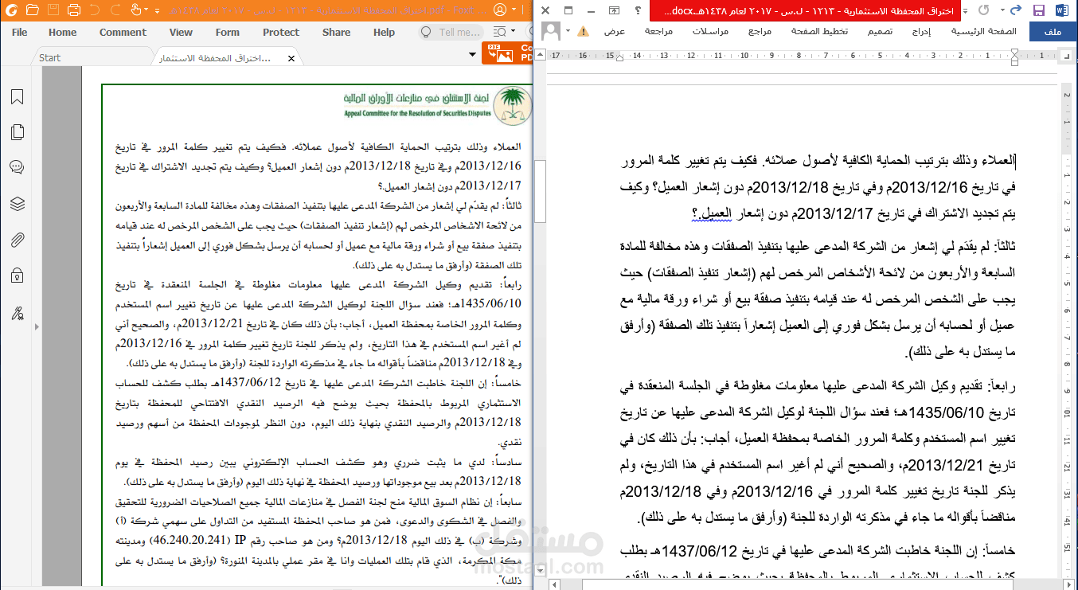Click the Tell me search field
This screenshot has height=590, width=1078.
450,33
